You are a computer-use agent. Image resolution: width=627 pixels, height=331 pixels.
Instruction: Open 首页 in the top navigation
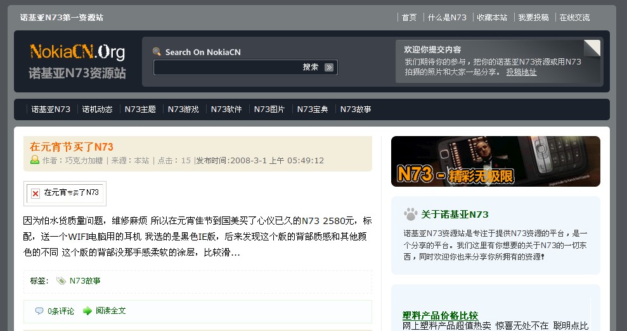click(409, 18)
